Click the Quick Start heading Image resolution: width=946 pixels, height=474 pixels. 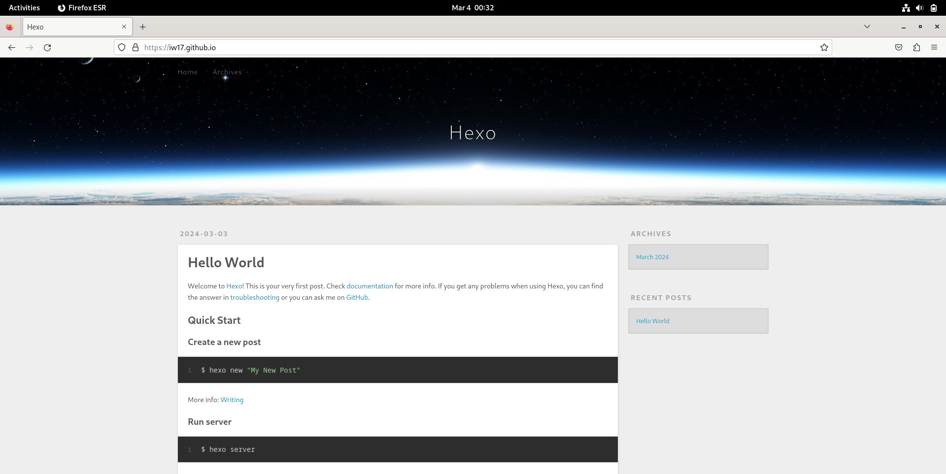coord(214,320)
